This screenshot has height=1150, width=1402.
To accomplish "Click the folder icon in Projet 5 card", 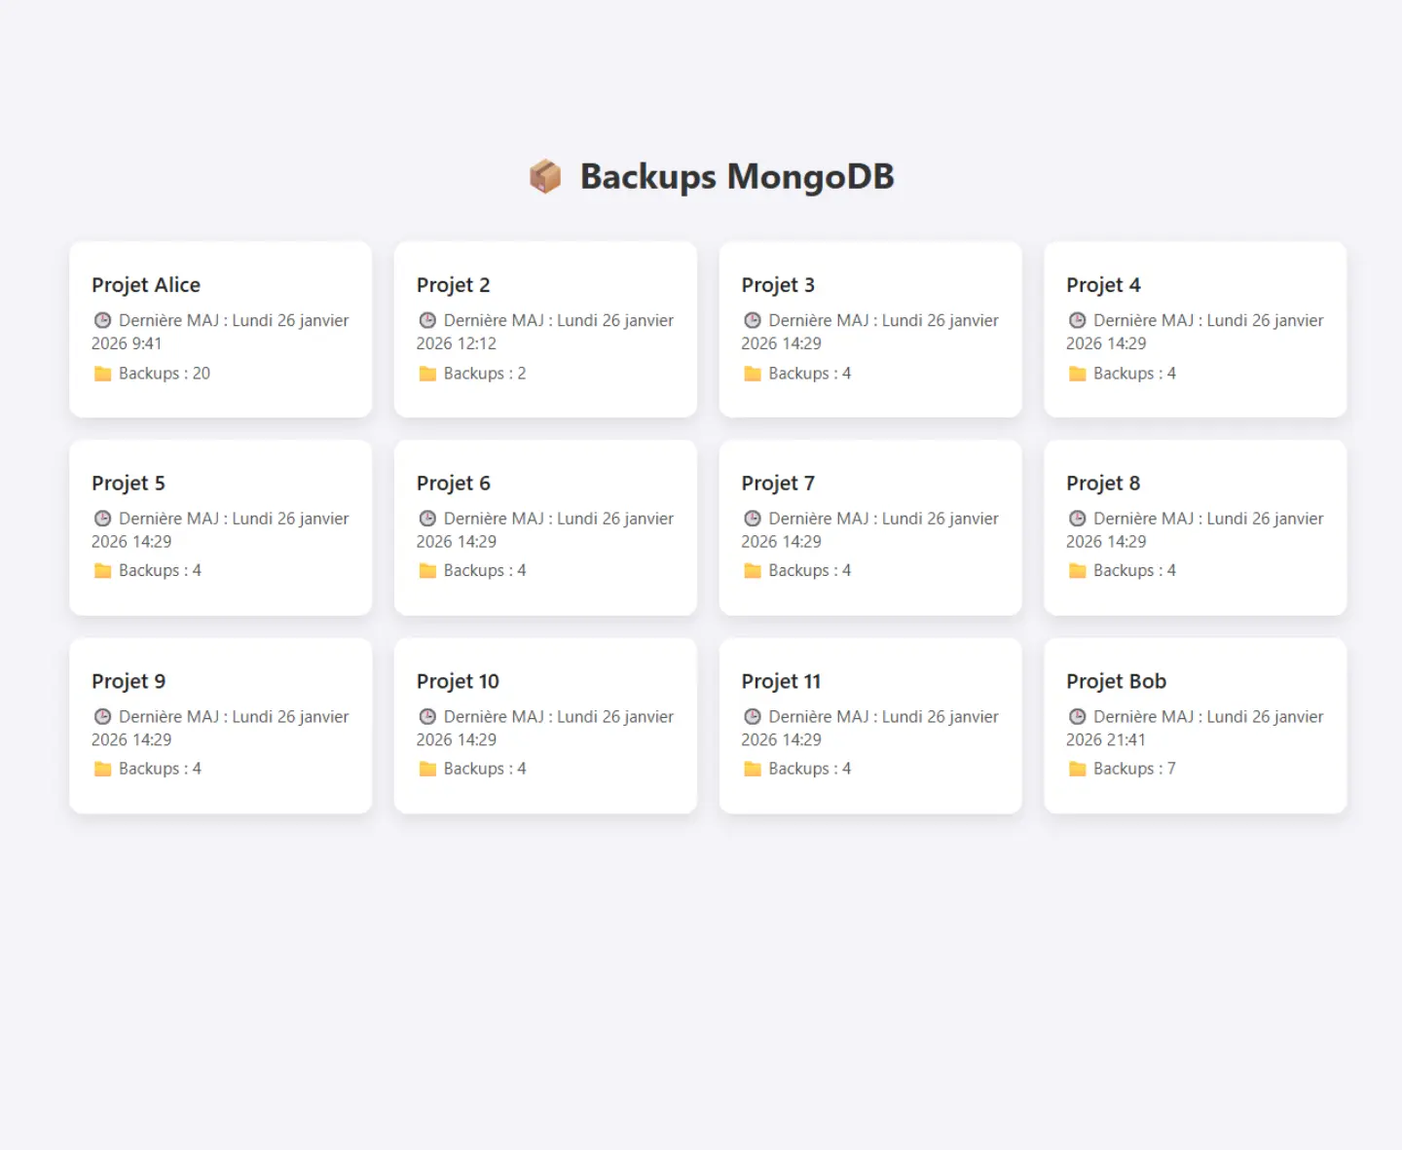I will pyautogui.click(x=102, y=571).
